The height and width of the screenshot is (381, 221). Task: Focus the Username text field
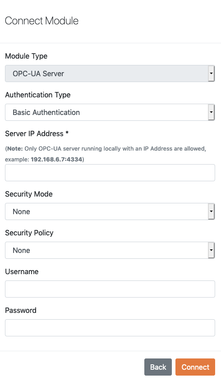(110, 289)
